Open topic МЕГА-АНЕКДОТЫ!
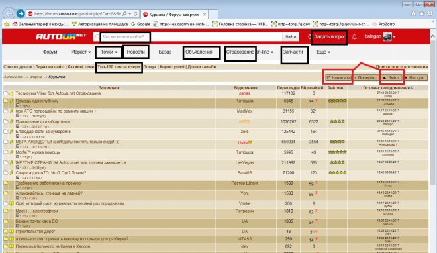The image size is (437, 253). point(68,142)
